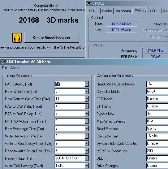Open the Write CAS Latency (Twcl) dropdown

pyautogui.click(x=87, y=166)
